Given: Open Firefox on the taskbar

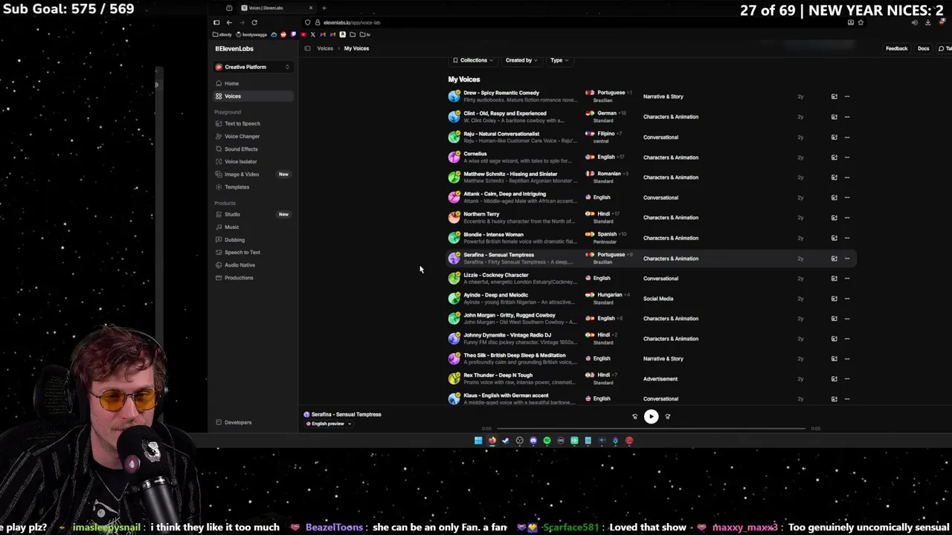Looking at the screenshot, I should coord(492,441).
